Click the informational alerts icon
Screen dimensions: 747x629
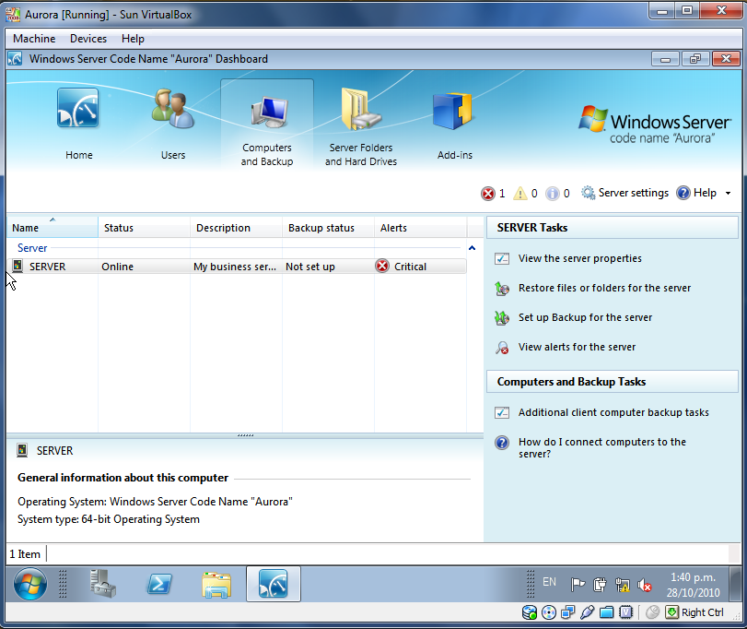pyautogui.click(x=552, y=194)
